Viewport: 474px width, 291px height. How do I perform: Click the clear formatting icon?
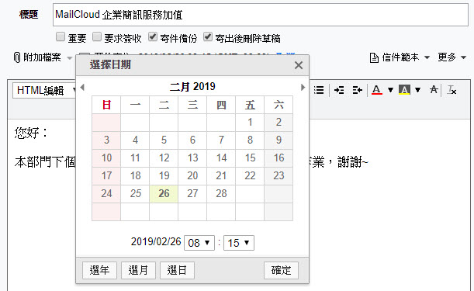click(x=452, y=90)
